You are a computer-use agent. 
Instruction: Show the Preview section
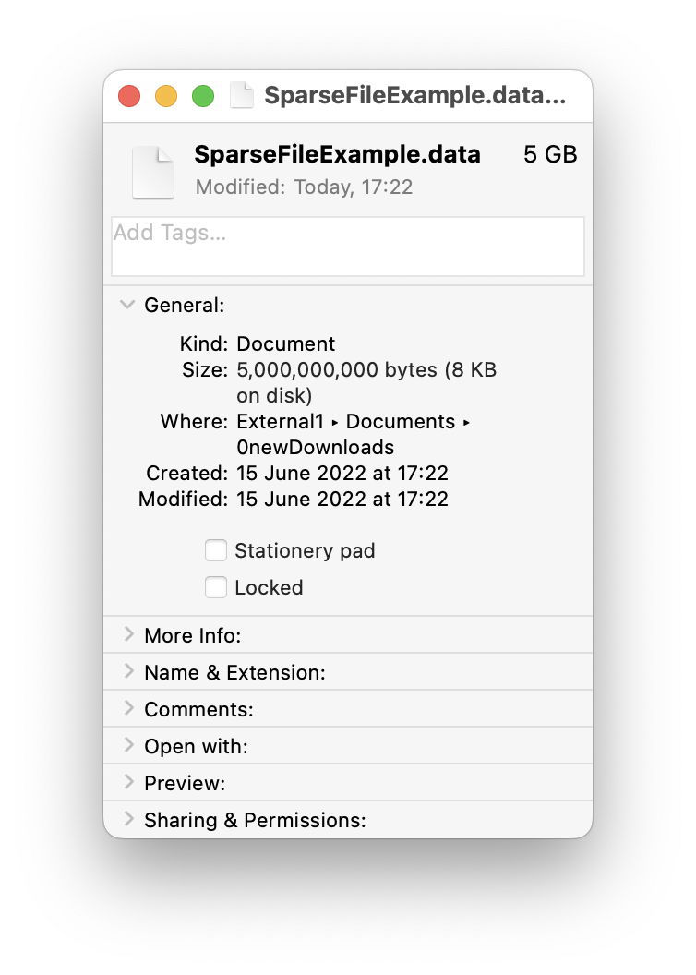[x=129, y=783]
